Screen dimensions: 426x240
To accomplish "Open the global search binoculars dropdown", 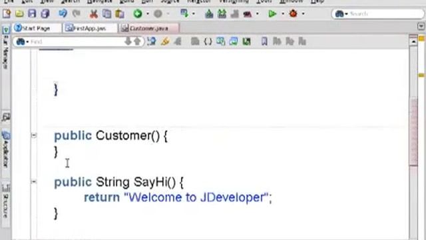I will [341, 13].
